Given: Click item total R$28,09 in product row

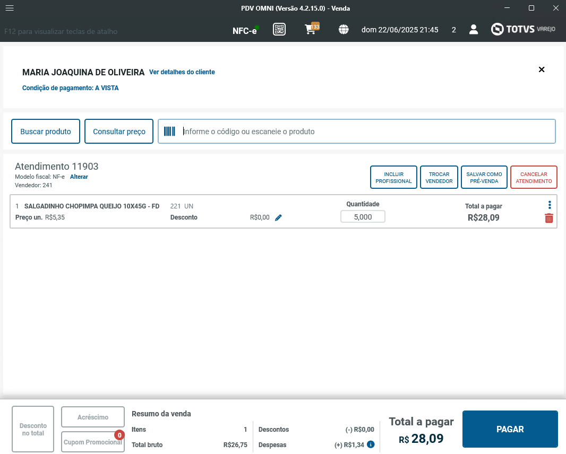Looking at the screenshot, I should pyautogui.click(x=483, y=217).
